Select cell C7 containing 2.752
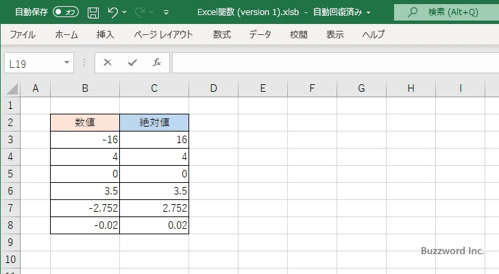Screen dimensions: 499x274 click(154, 208)
